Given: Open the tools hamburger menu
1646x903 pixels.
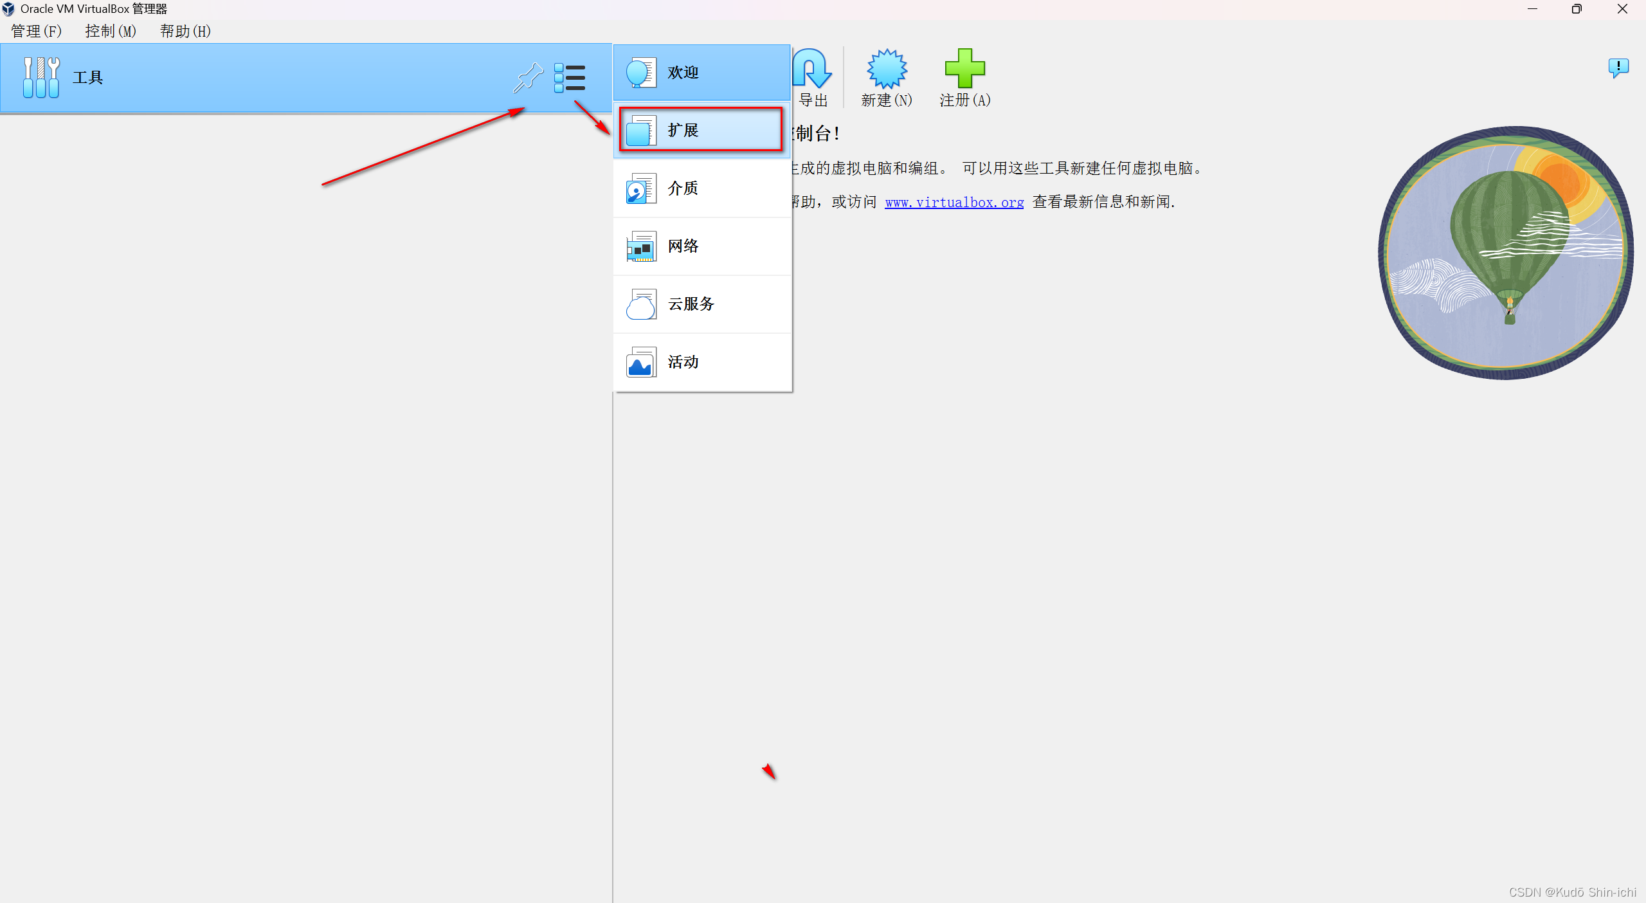Looking at the screenshot, I should click(x=570, y=77).
